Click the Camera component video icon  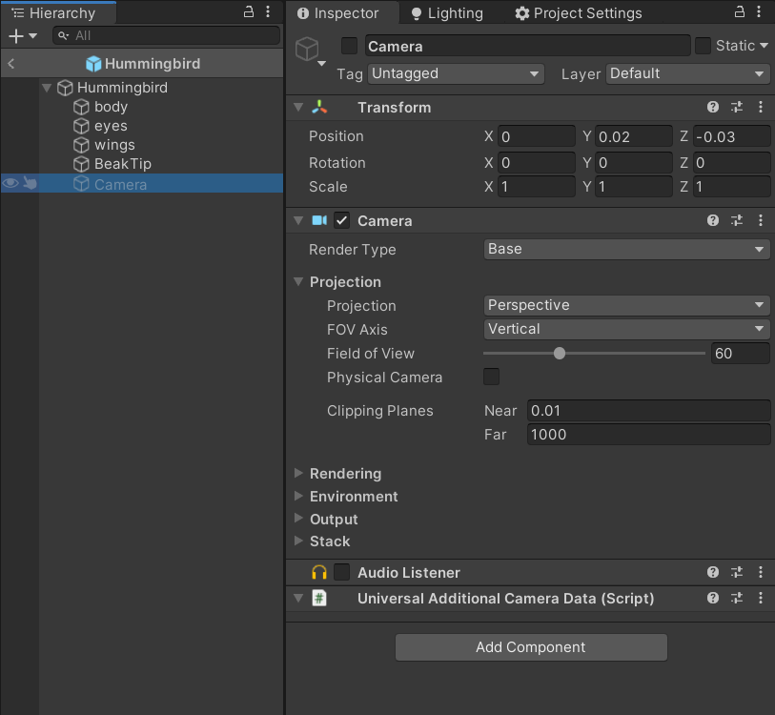point(319,220)
